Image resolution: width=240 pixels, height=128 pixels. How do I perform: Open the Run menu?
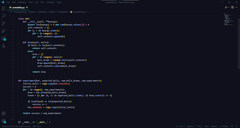click(x=42, y=2)
